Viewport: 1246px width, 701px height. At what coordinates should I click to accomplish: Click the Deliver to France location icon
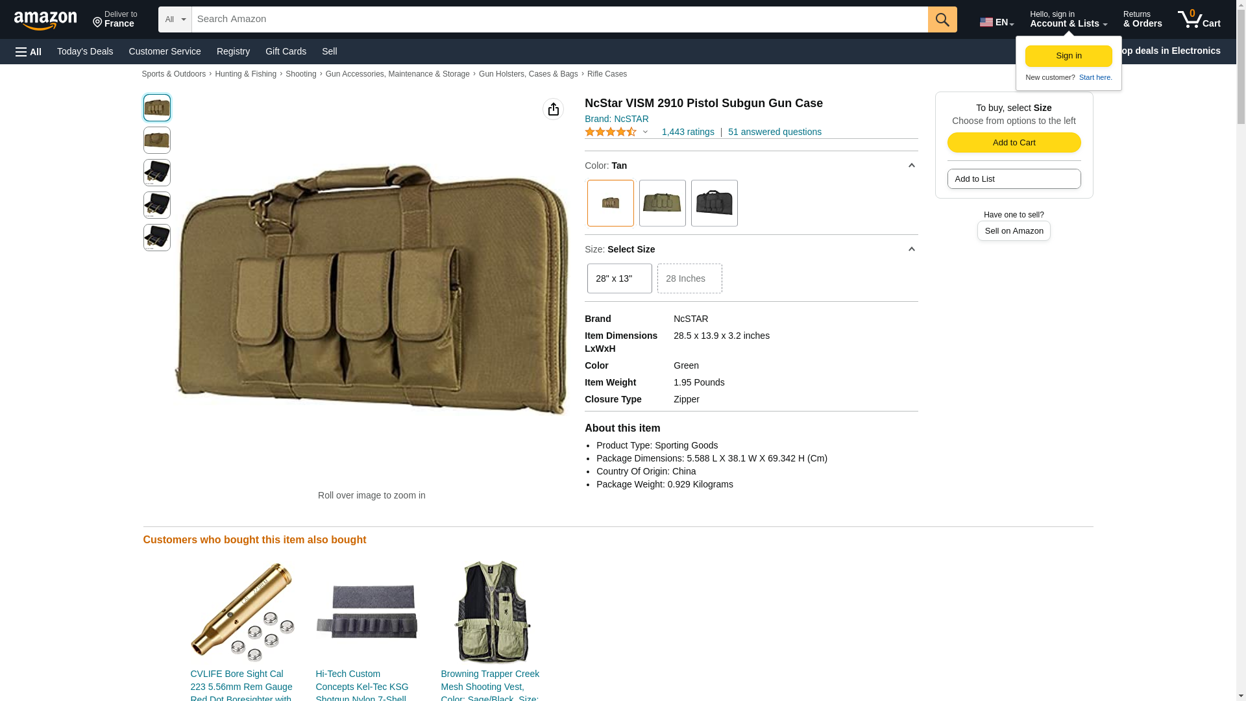point(98,23)
